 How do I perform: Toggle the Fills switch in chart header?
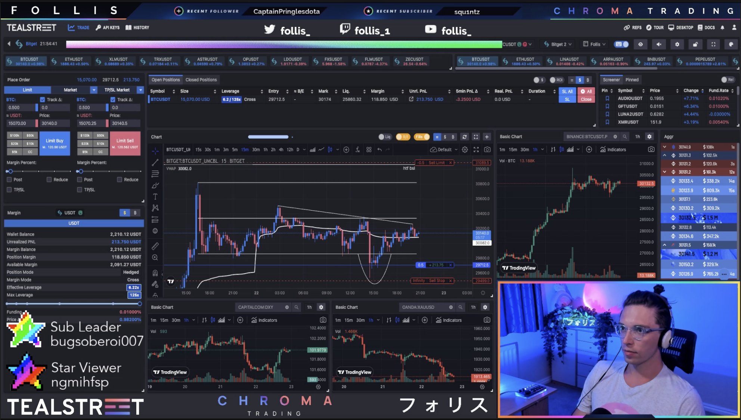[422, 137]
